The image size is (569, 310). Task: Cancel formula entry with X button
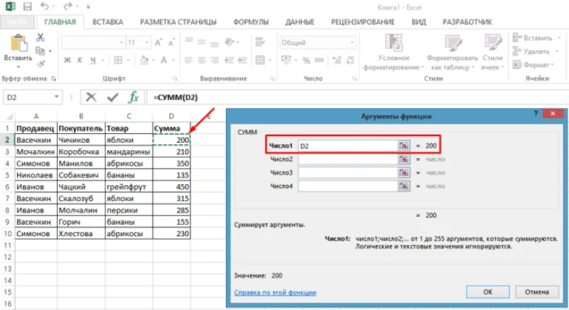91,97
